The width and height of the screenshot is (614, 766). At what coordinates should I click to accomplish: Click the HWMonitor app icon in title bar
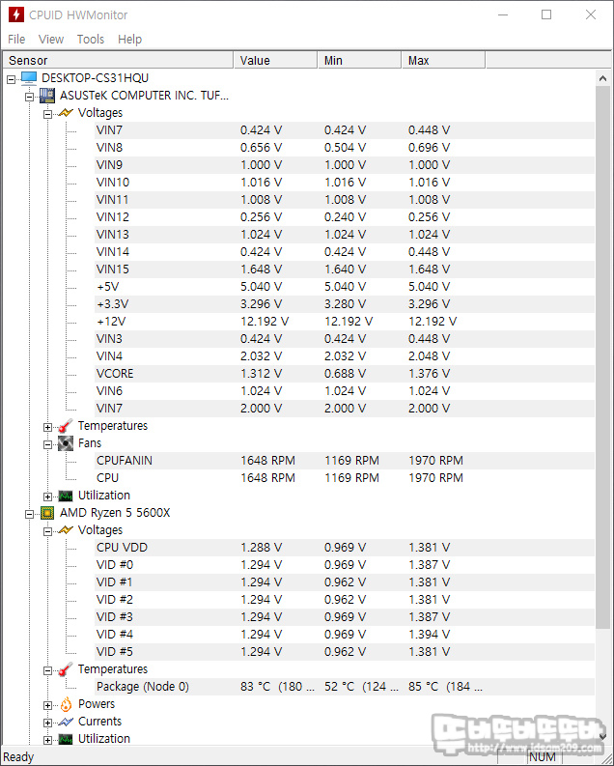(x=16, y=14)
